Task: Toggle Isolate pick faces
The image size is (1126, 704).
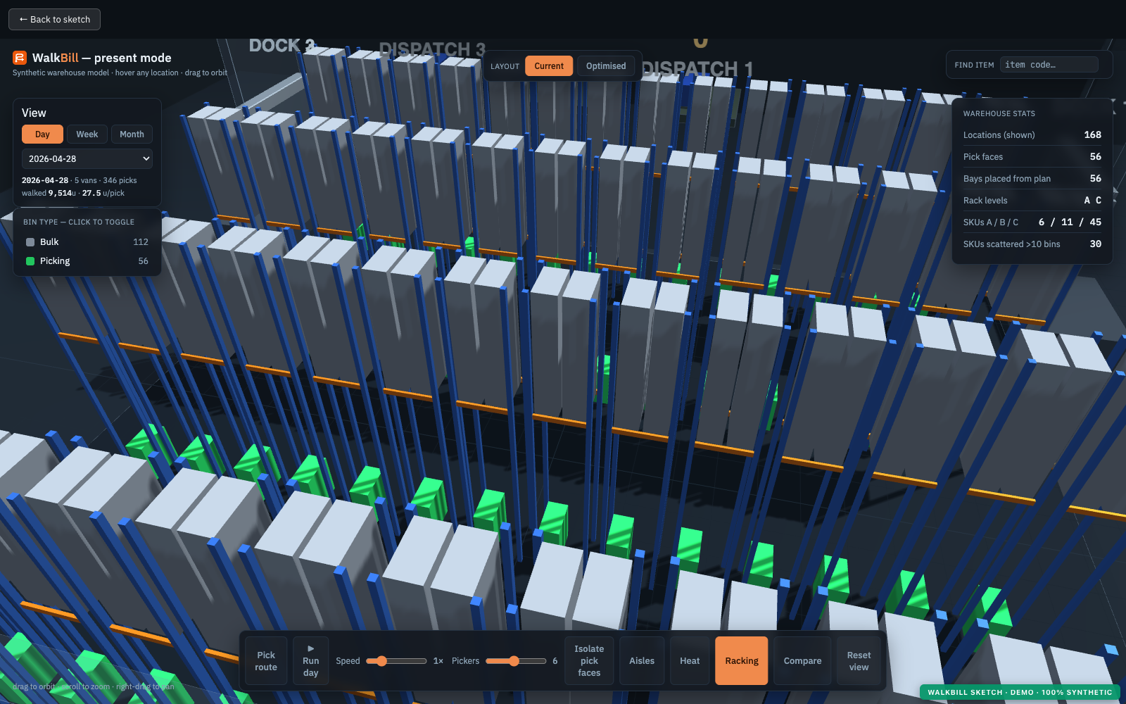Action: pos(589,661)
